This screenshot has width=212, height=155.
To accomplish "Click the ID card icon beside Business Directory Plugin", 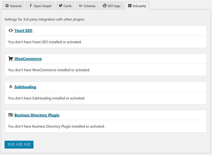I will pos(10,115).
